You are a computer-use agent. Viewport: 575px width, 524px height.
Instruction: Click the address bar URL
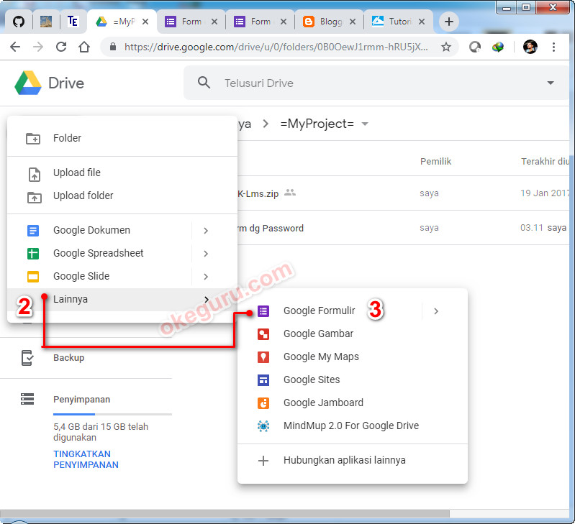coord(276,47)
